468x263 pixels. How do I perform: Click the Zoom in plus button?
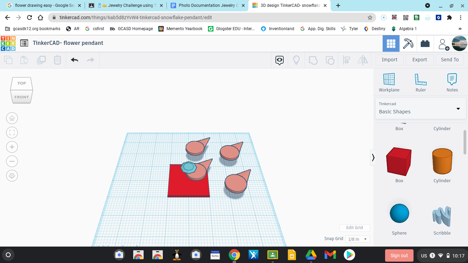pos(12,147)
